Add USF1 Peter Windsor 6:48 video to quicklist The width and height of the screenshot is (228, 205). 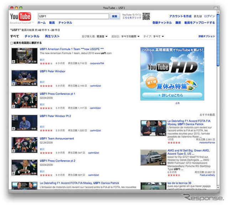tap(14, 84)
